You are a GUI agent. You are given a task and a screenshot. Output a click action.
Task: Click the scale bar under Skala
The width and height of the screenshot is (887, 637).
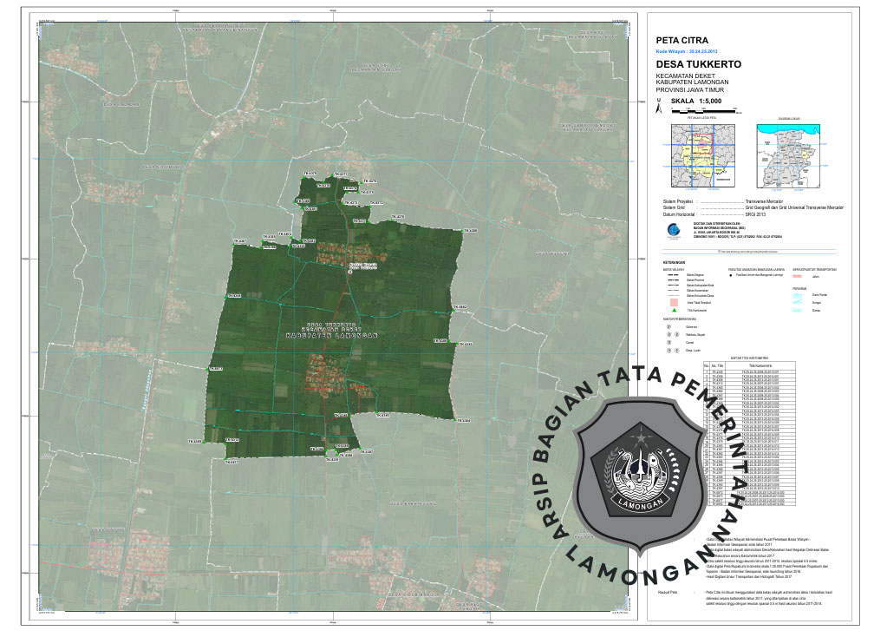tap(704, 111)
